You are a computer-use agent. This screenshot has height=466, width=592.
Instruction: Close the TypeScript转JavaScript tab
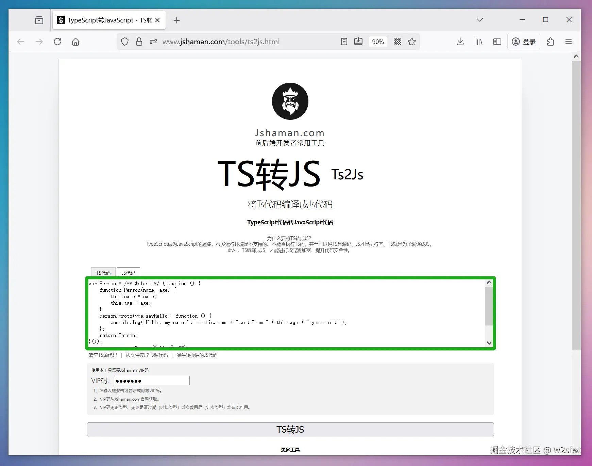[x=157, y=20]
